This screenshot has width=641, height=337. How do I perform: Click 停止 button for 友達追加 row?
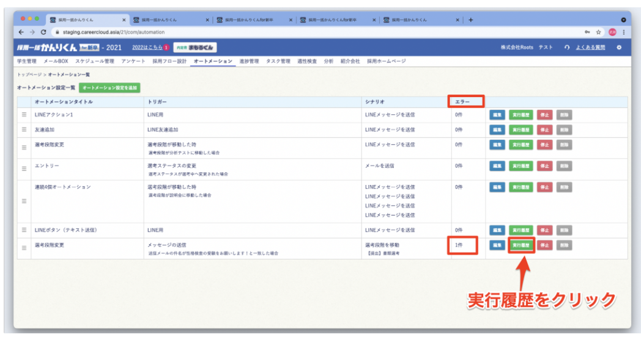coord(544,129)
